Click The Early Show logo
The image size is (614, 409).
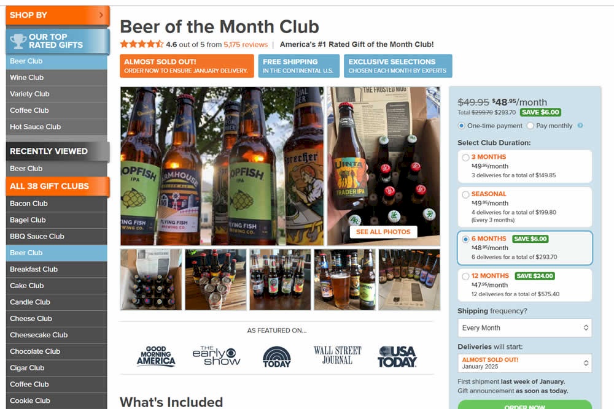pos(216,356)
